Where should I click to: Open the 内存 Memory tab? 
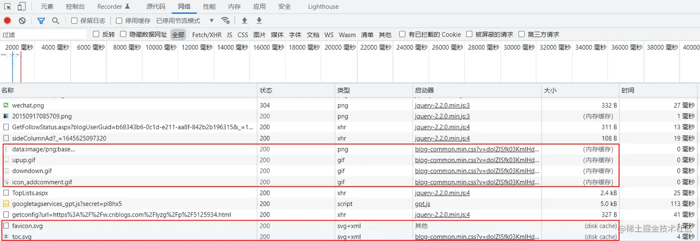(234, 6)
